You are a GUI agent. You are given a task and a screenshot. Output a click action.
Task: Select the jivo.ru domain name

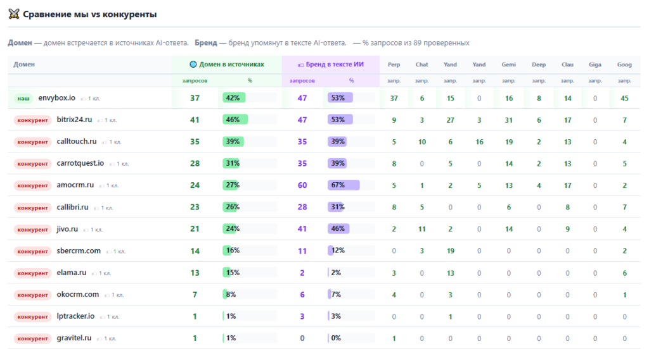67,229
